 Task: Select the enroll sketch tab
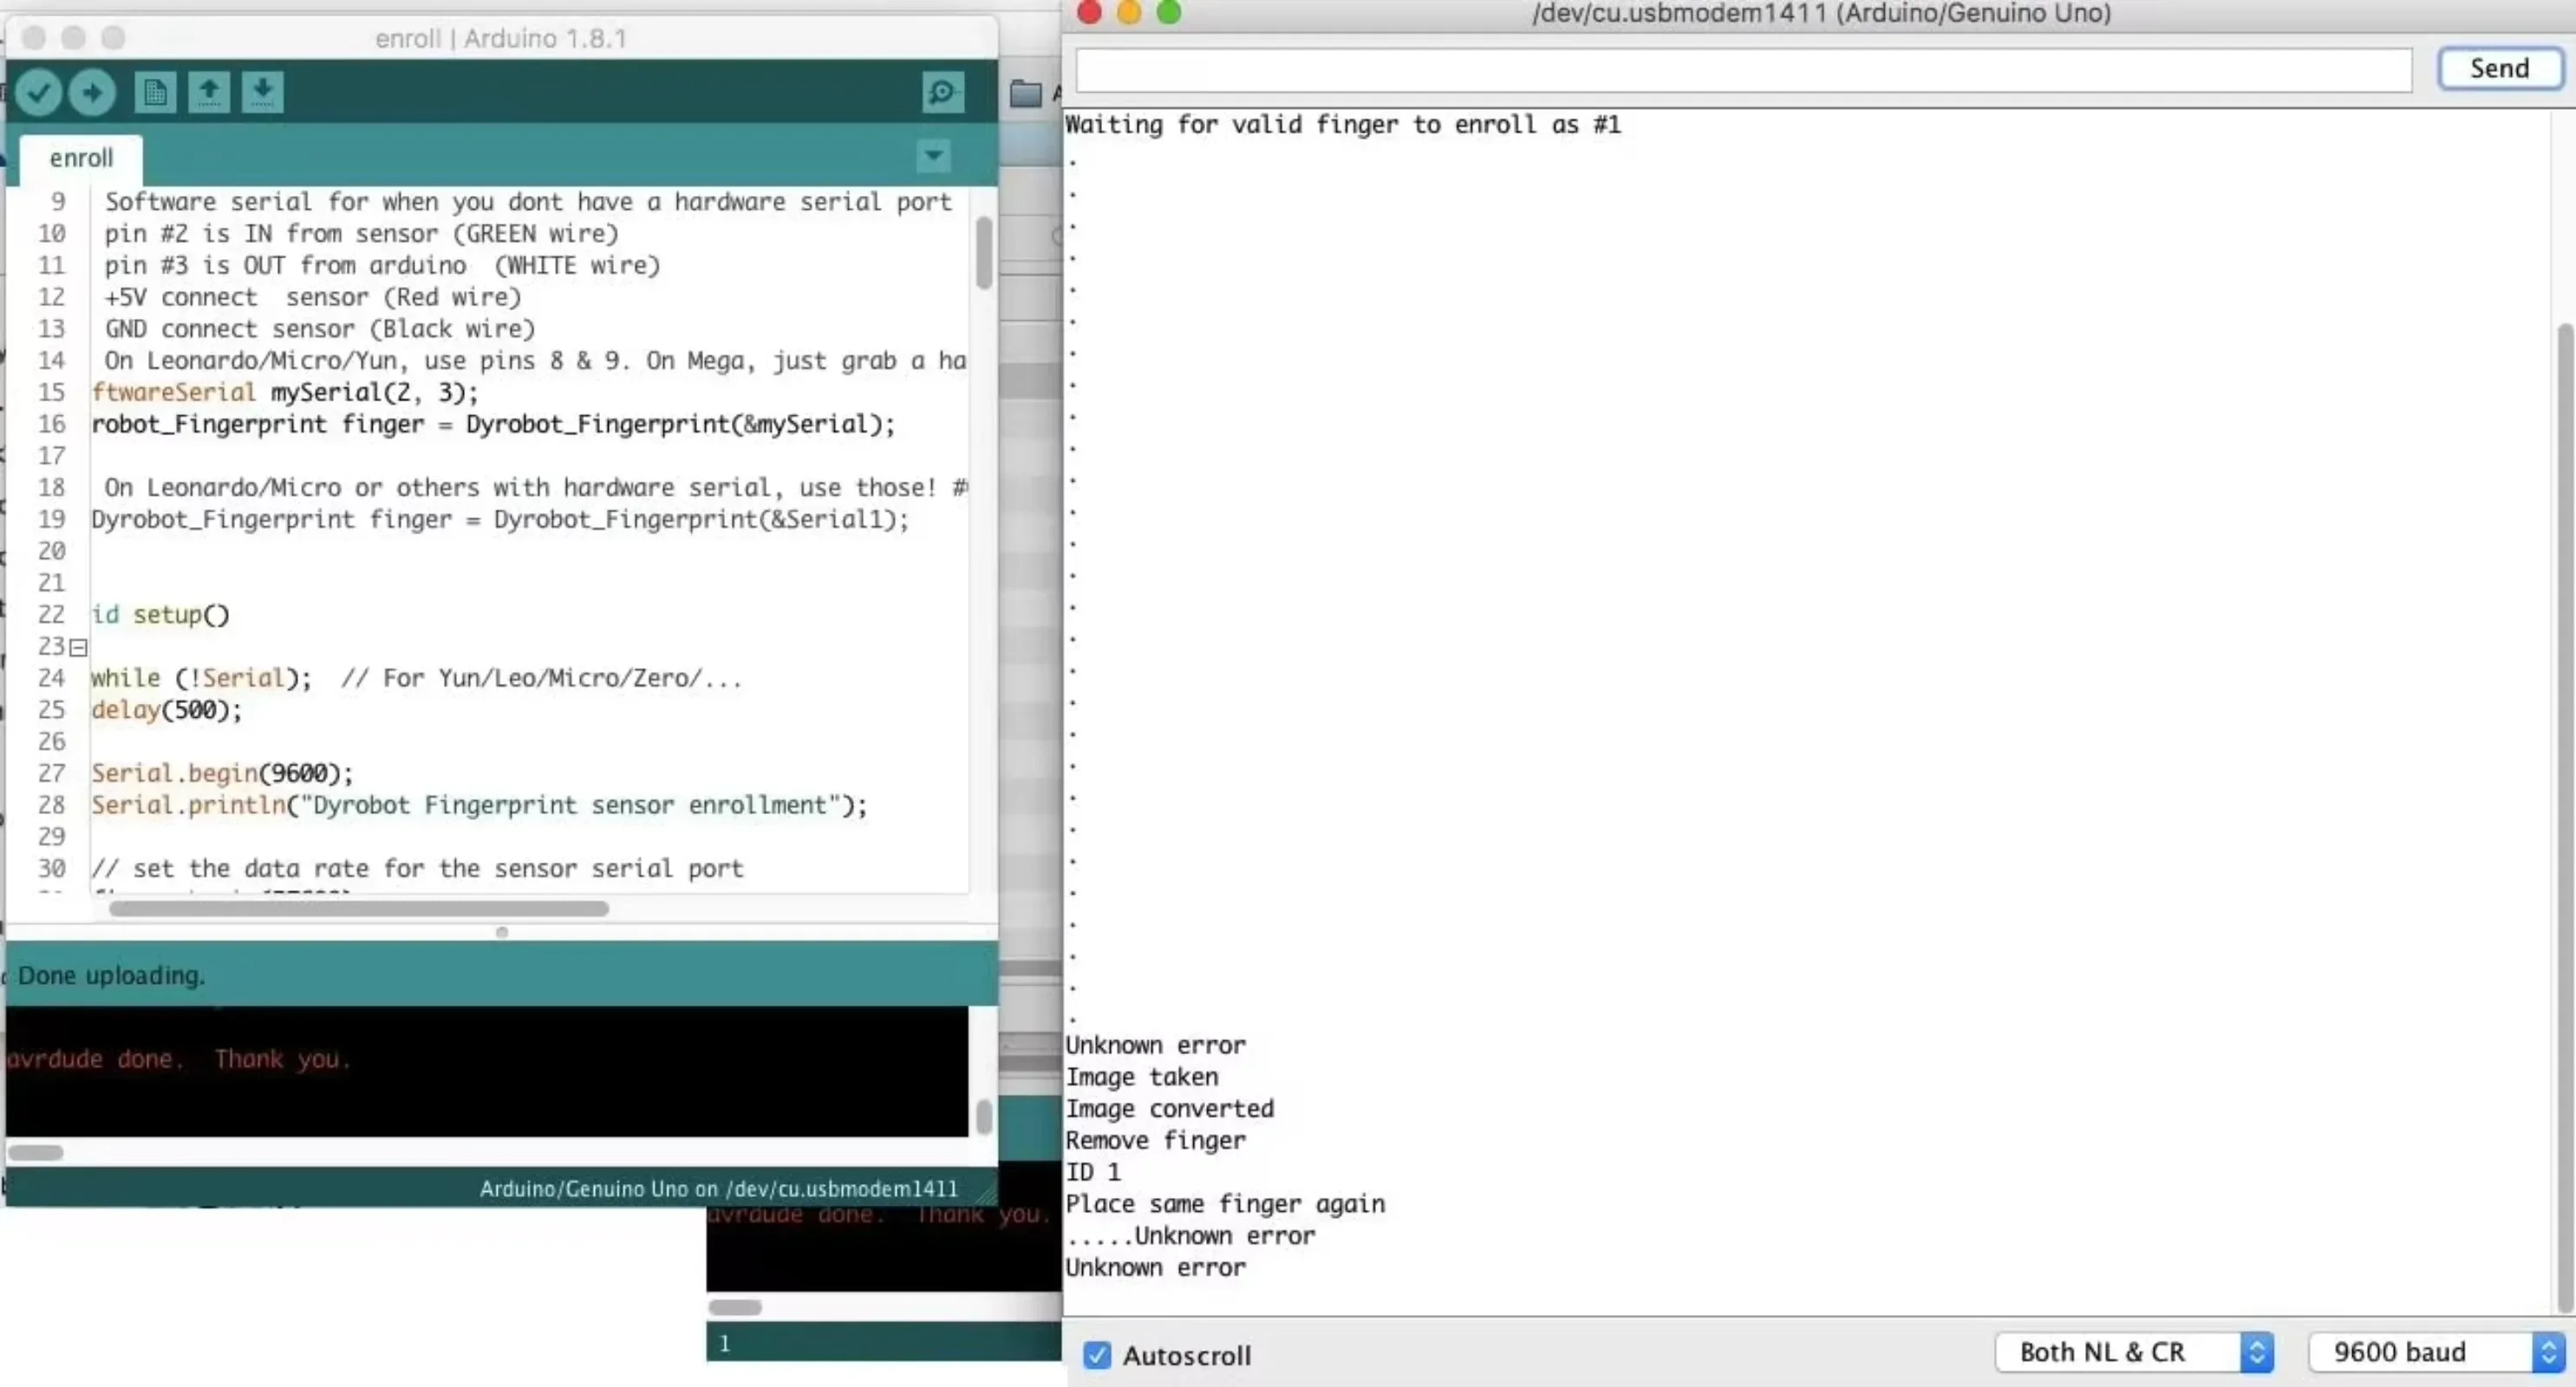(81, 158)
